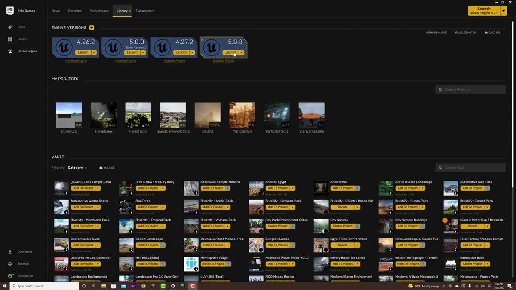Open the photoserge profile entry
The image size is (516, 290).
(24, 275)
